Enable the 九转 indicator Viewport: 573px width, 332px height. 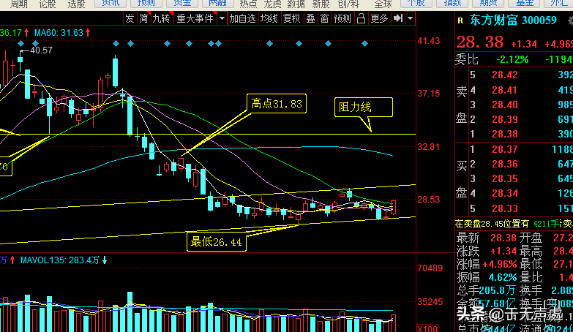pos(162,18)
